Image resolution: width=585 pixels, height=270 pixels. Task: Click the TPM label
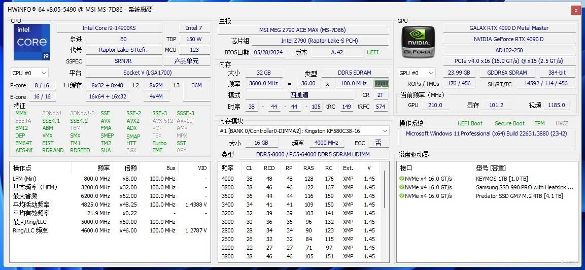(539, 124)
